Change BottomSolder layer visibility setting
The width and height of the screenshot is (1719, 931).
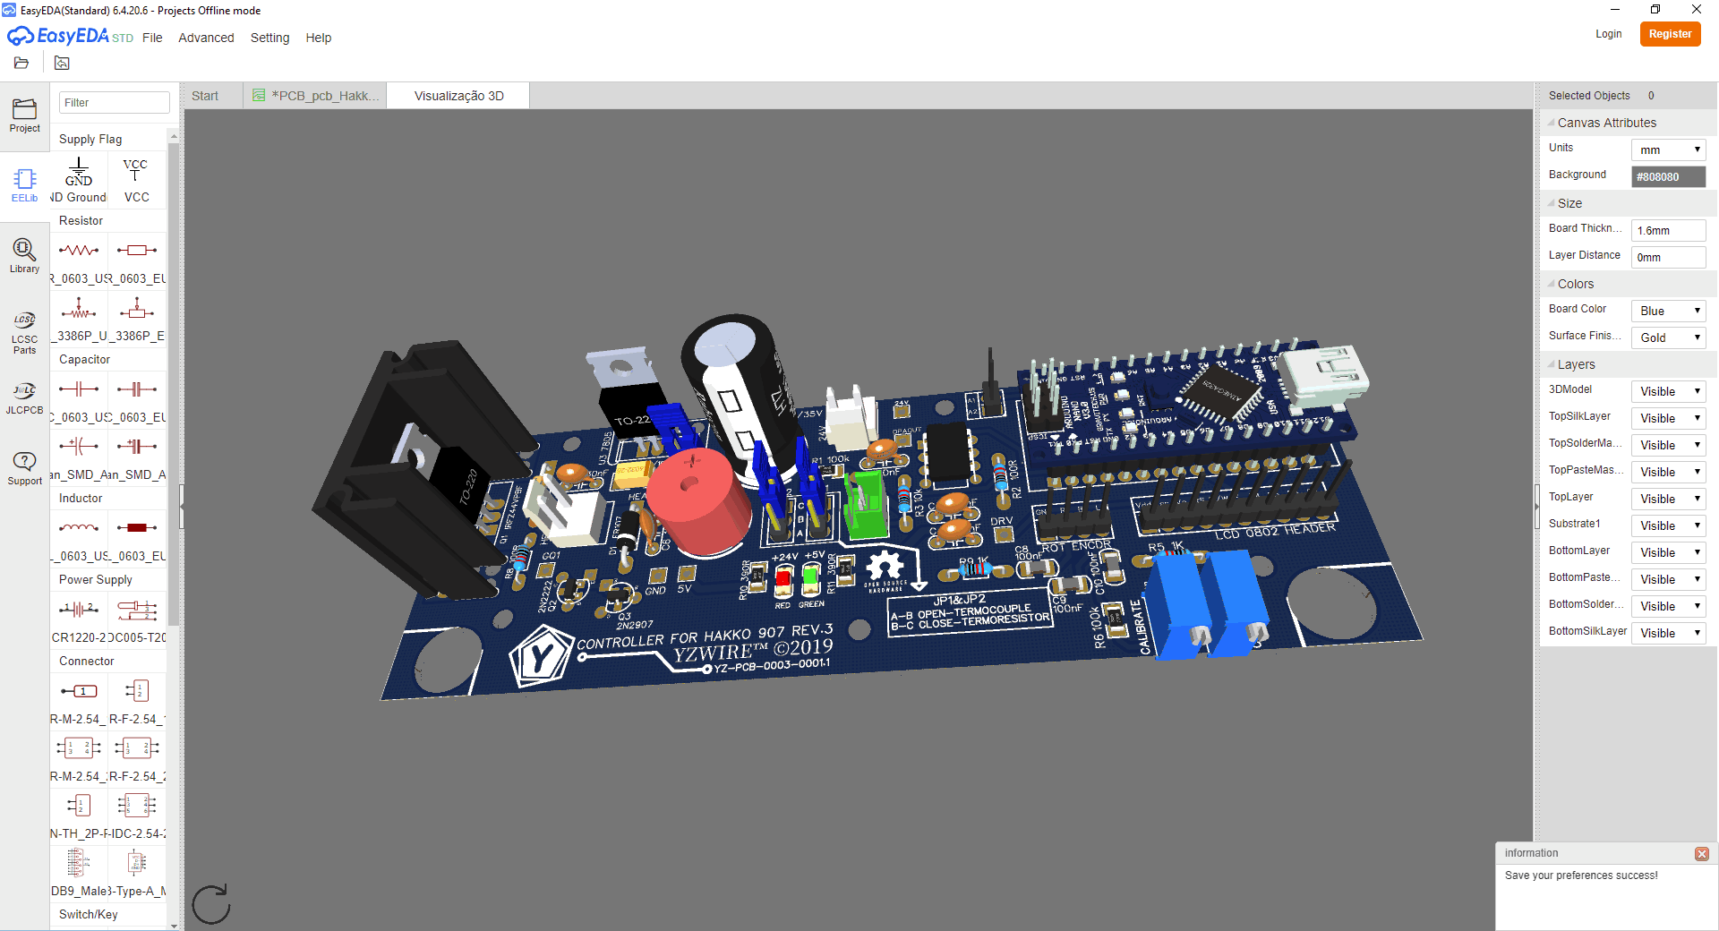coord(1668,606)
